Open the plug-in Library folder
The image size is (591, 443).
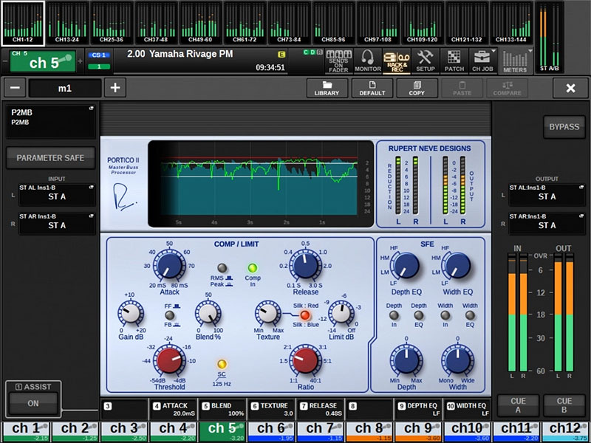point(327,89)
